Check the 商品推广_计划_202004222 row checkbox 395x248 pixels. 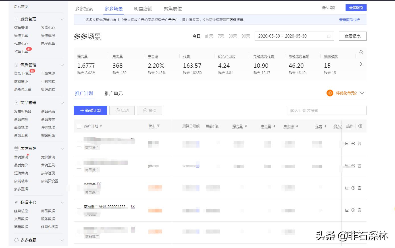(x=79, y=210)
